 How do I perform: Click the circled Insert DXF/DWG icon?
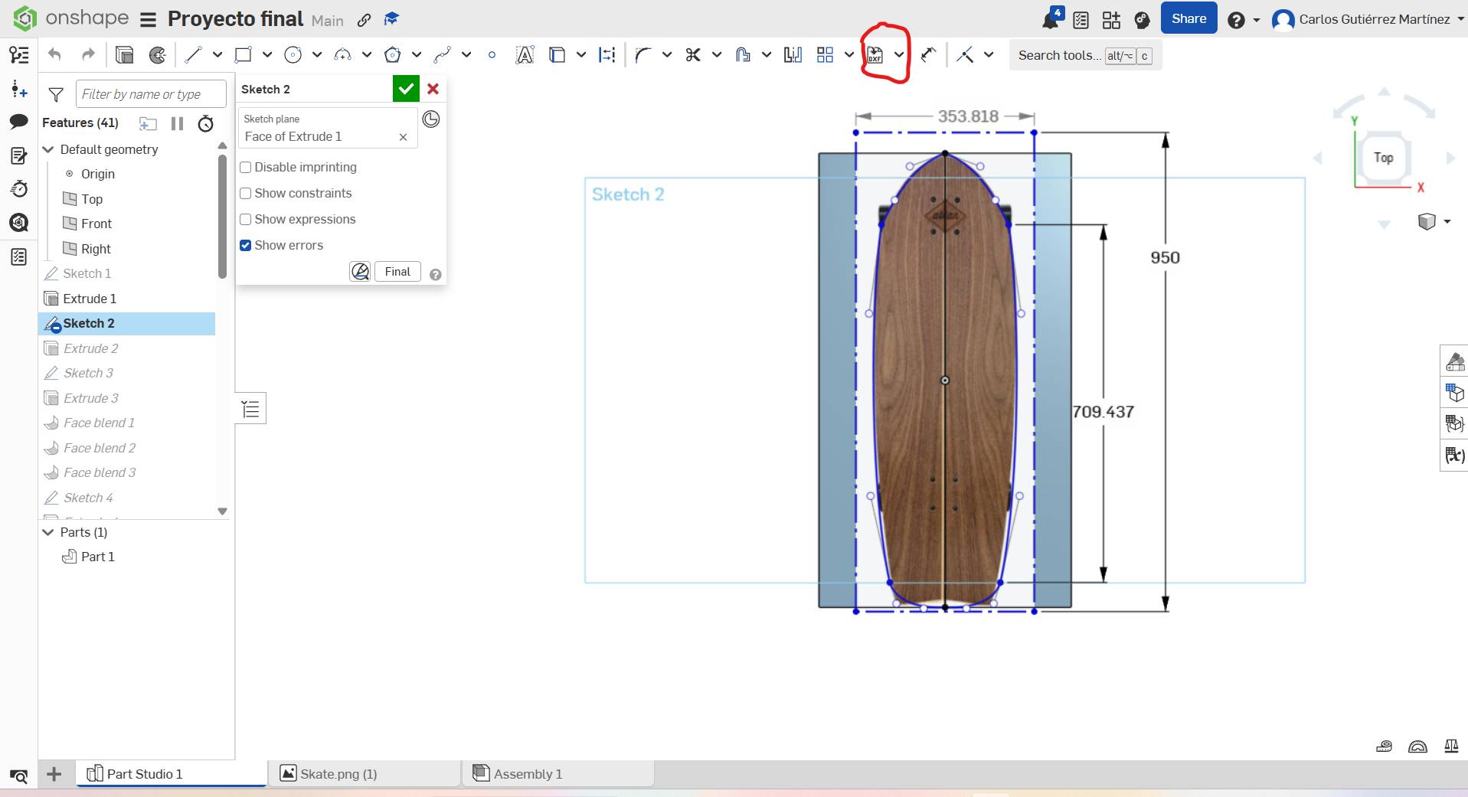coord(875,54)
